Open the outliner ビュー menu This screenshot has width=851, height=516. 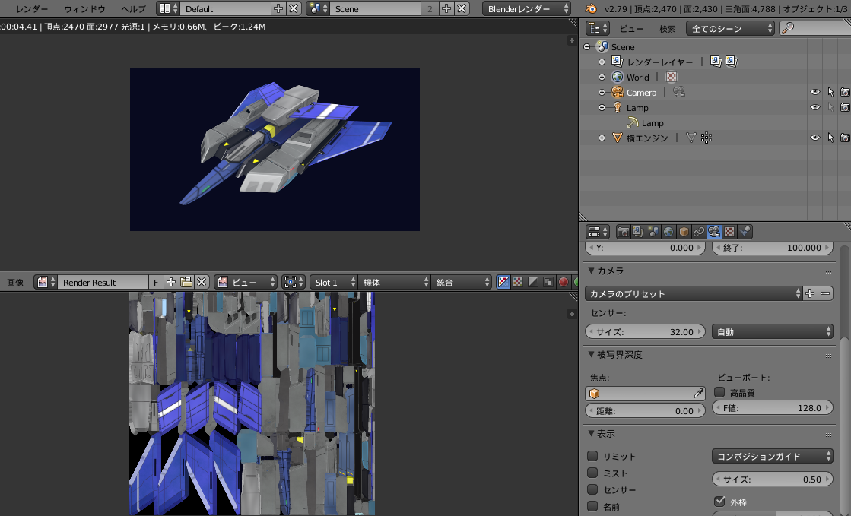631,29
